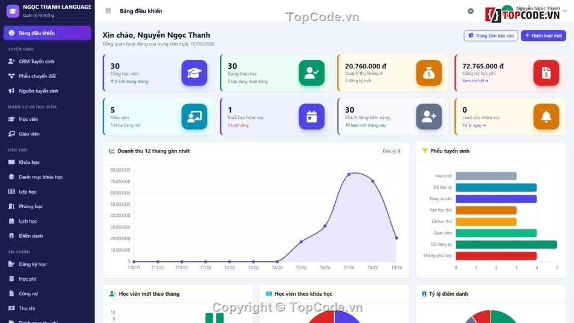Click the Lead mới gray funnel bar
Screen dimensions: 574x323
point(486,176)
